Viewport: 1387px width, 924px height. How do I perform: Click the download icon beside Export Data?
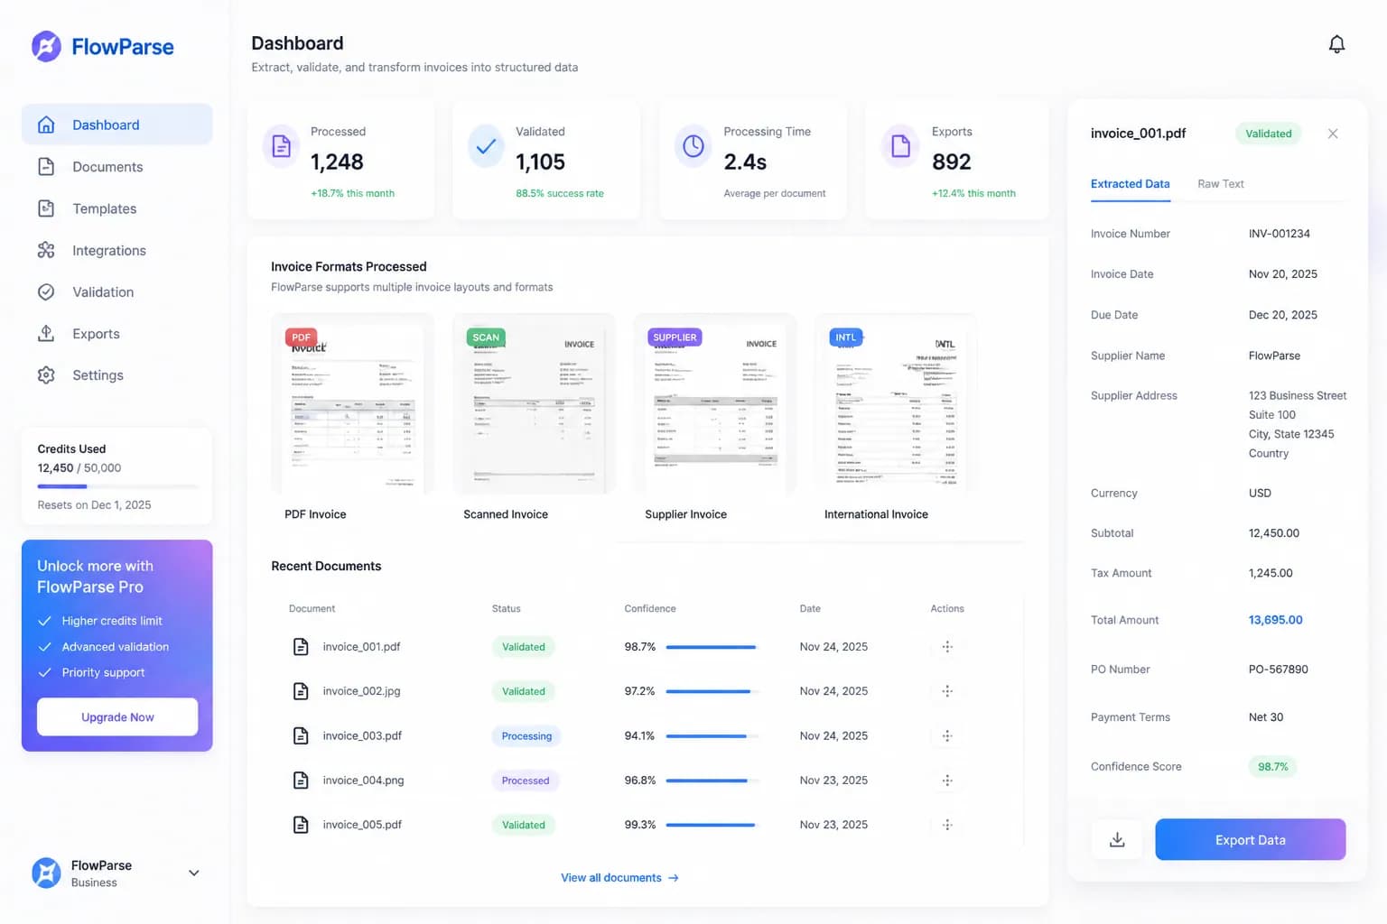click(x=1117, y=840)
